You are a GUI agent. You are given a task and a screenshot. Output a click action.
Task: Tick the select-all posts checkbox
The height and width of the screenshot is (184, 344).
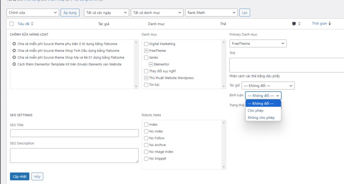pyautogui.click(x=11, y=24)
